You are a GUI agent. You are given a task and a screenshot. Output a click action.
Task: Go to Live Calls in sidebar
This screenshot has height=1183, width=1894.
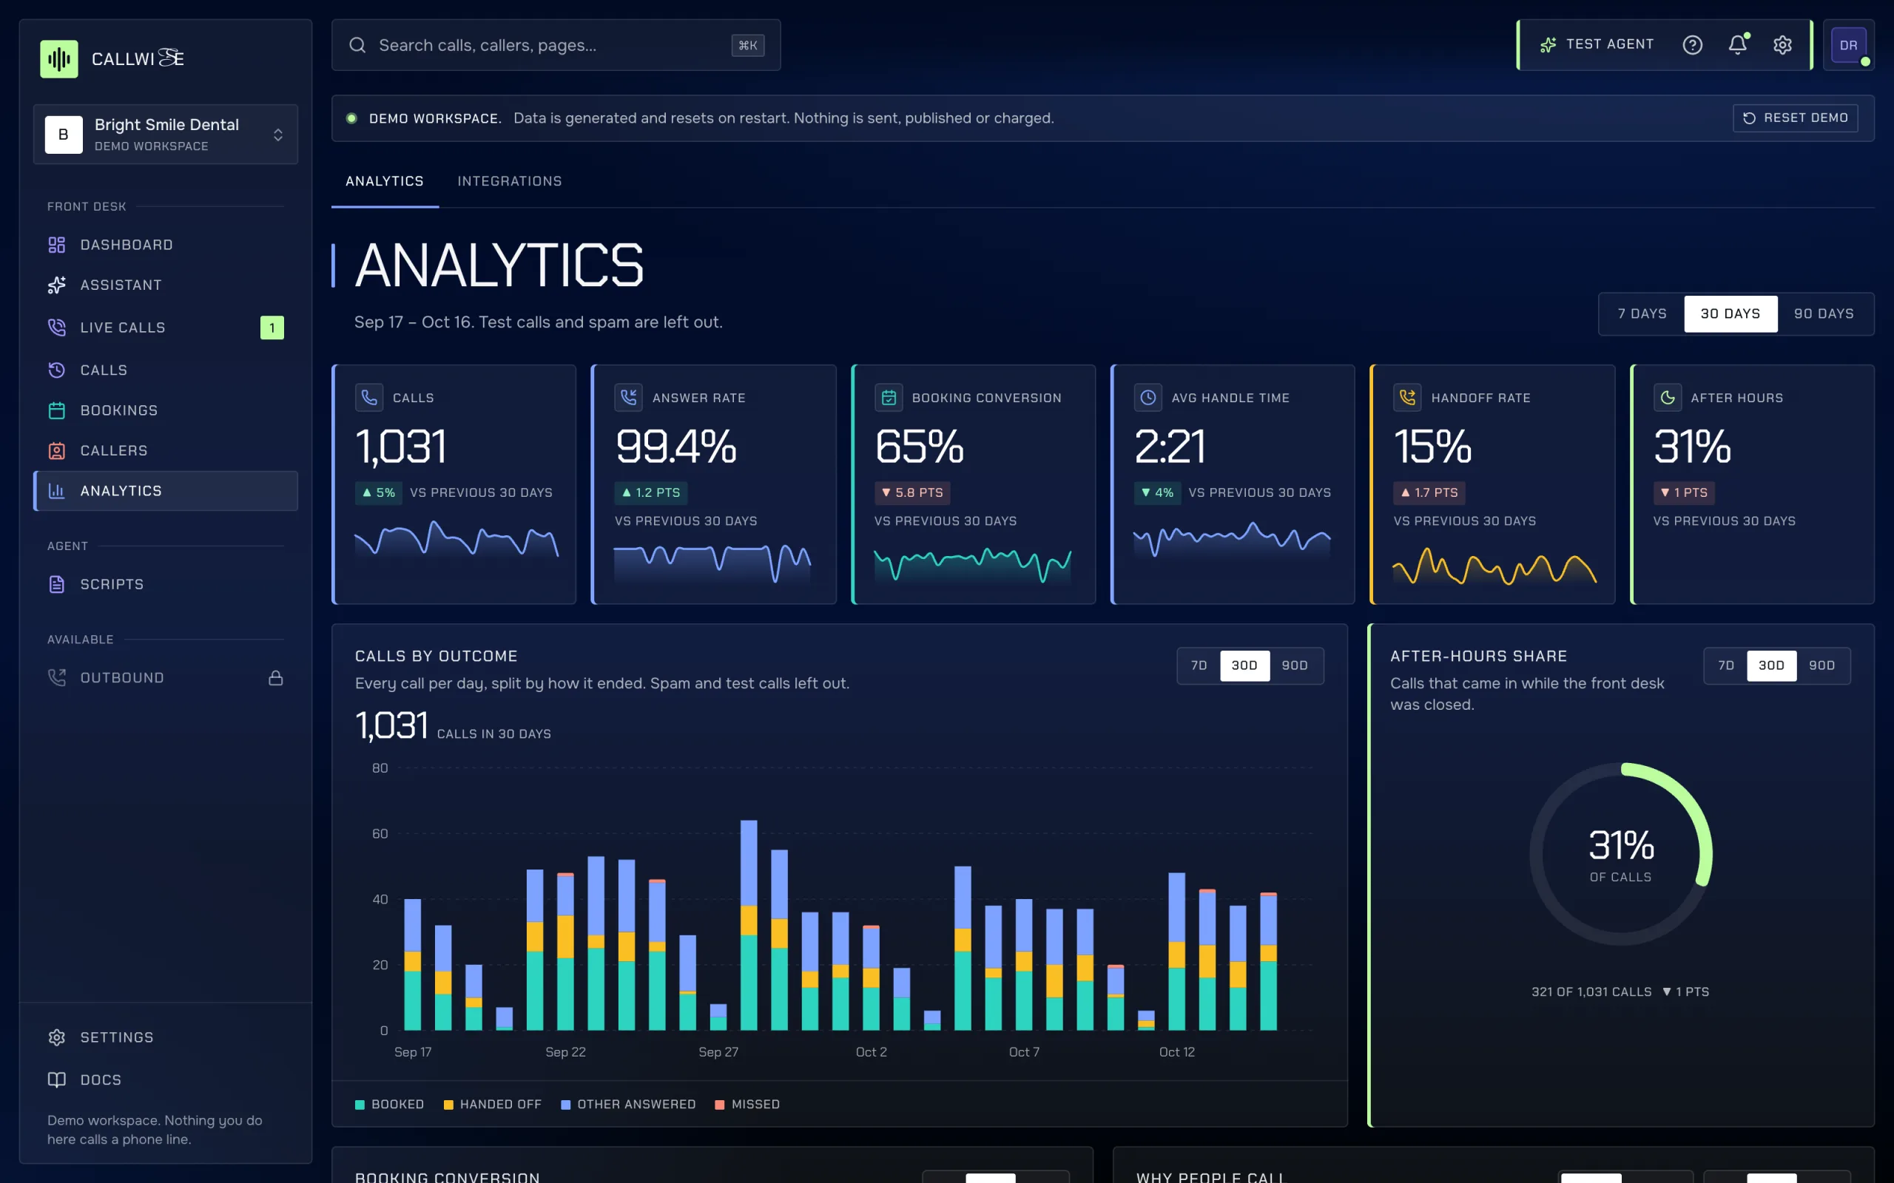[165, 328]
